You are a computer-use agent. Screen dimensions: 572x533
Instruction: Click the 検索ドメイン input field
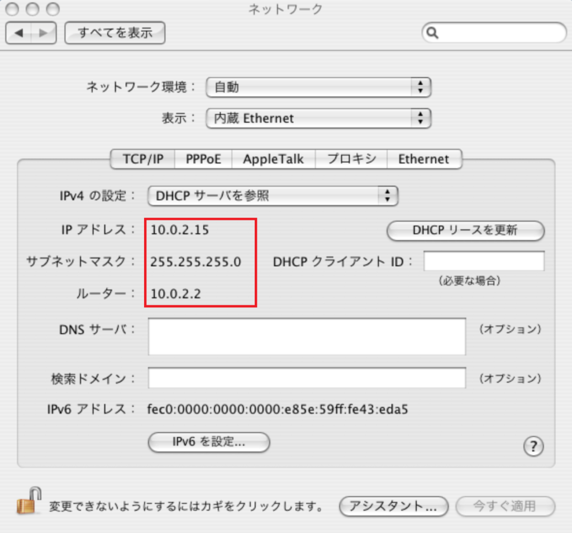tap(307, 378)
